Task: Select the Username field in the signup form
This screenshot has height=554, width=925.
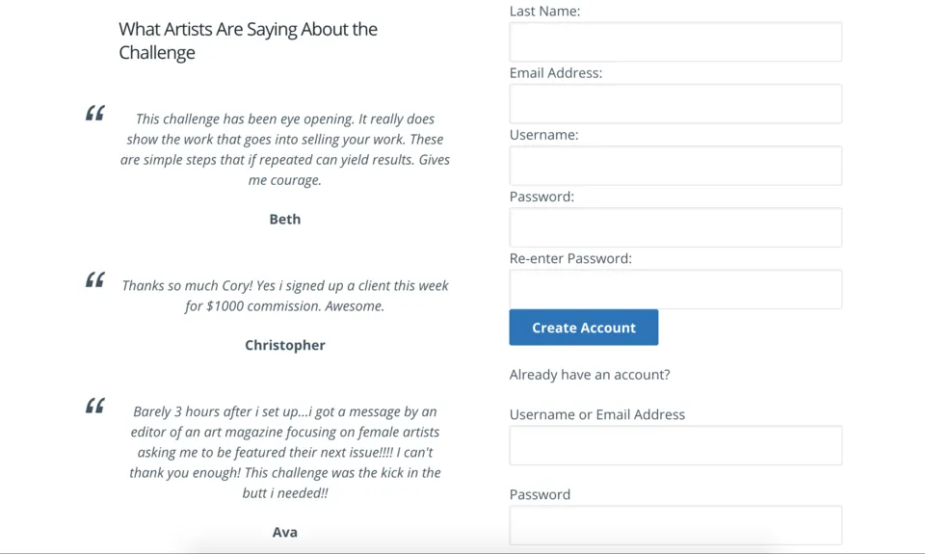Action: (x=675, y=166)
